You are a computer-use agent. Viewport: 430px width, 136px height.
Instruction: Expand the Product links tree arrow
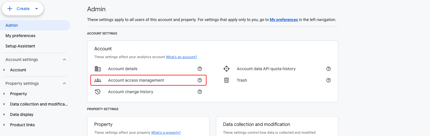click(4, 125)
